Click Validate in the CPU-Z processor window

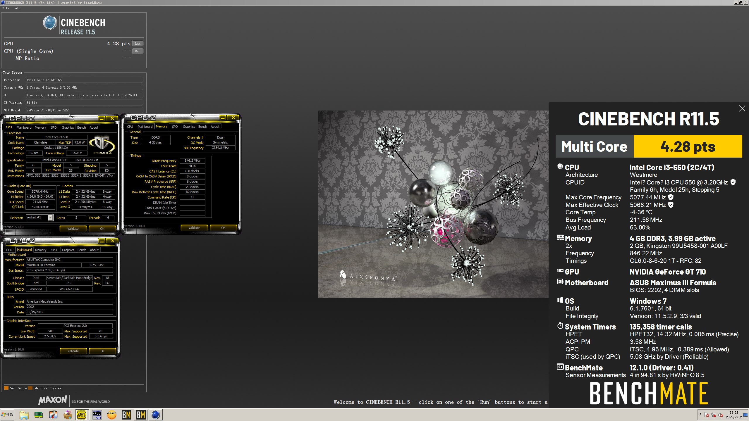coord(73,229)
